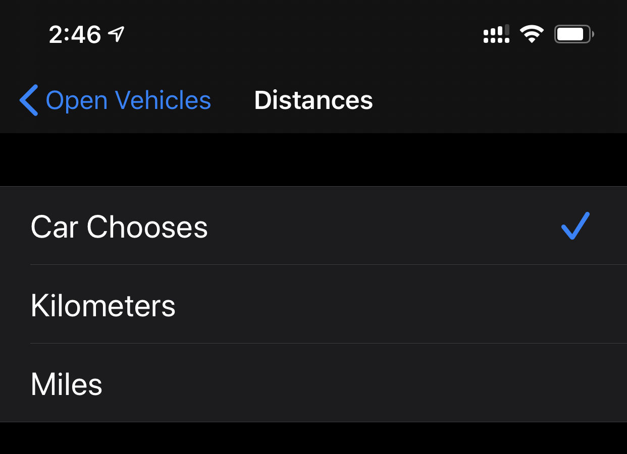Viewport: 627px width, 454px height.
Task: Switch distance units to Miles
Action: coord(67,384)
